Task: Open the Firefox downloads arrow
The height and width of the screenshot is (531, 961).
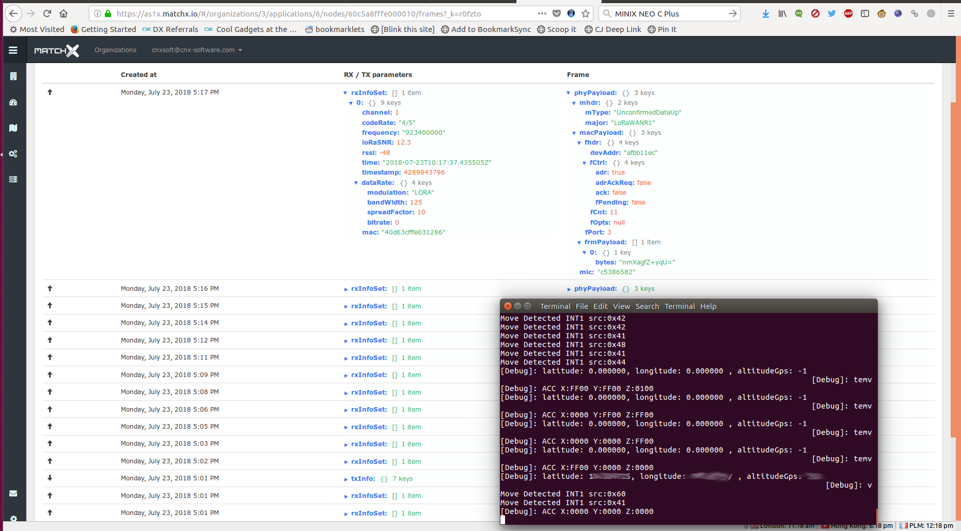Action: (x=766, y=13)
